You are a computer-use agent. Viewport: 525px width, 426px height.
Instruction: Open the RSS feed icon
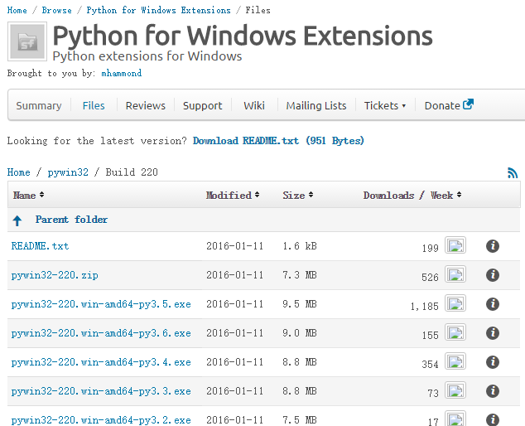pos(513,173)
